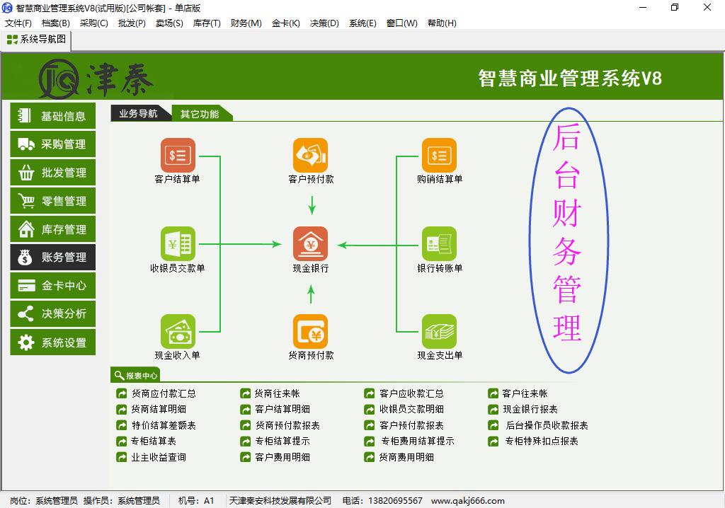Click the 银行转账单 icon

click(x=439, y=244)
